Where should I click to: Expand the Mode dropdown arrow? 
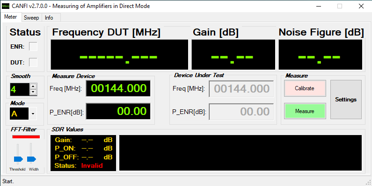[x=33, y=114]
